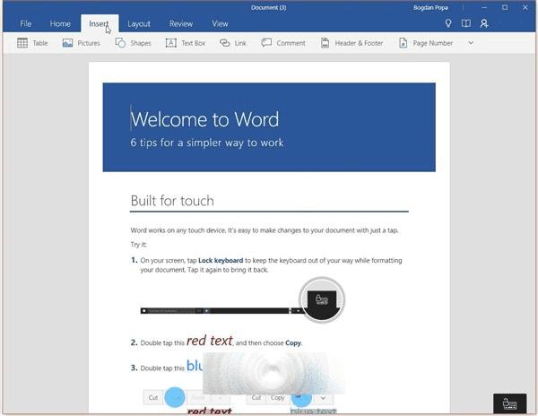Click the '6 tips for a simpler way to work' subtitle
538x416 pixels.
point(207,143)
